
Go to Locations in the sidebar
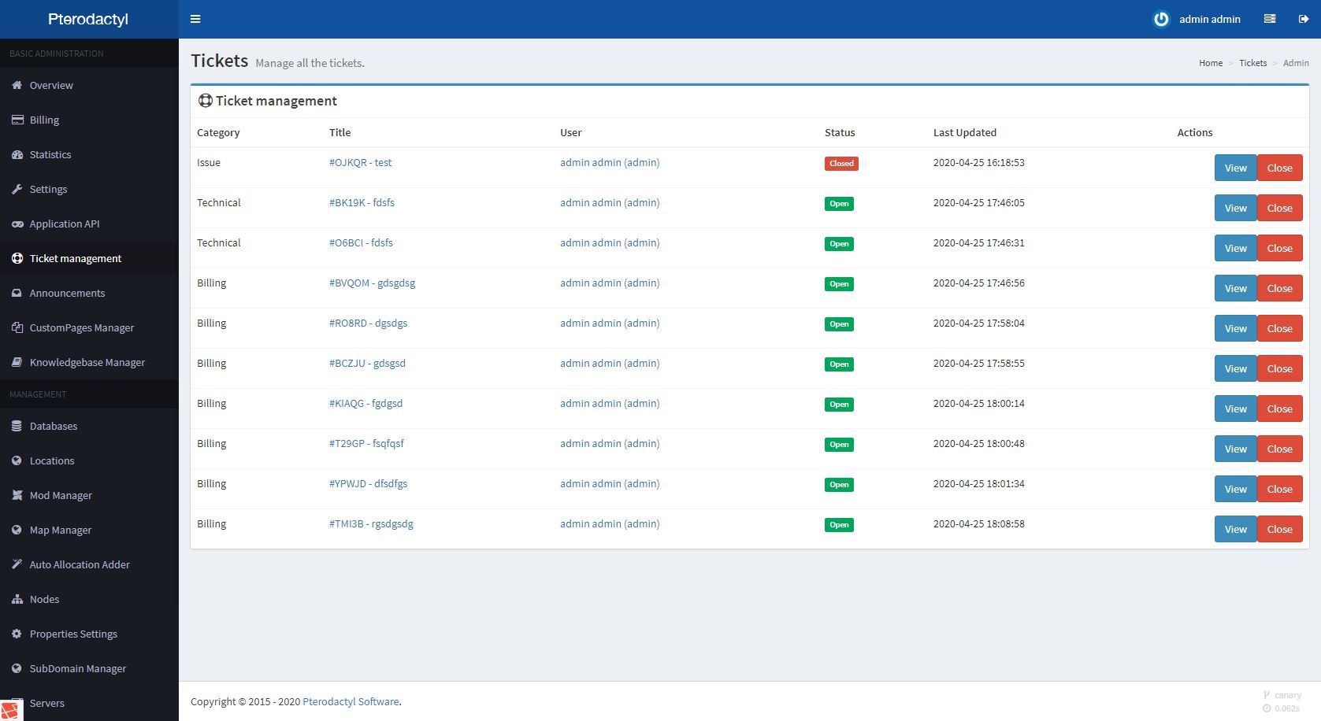52,460
